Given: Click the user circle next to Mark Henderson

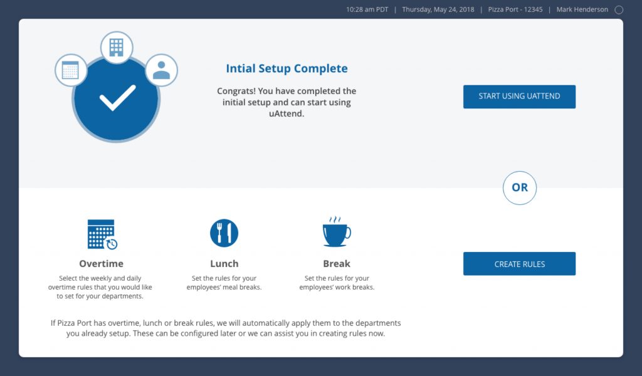Looking at the screenshot, I should [x=619, y=10].
